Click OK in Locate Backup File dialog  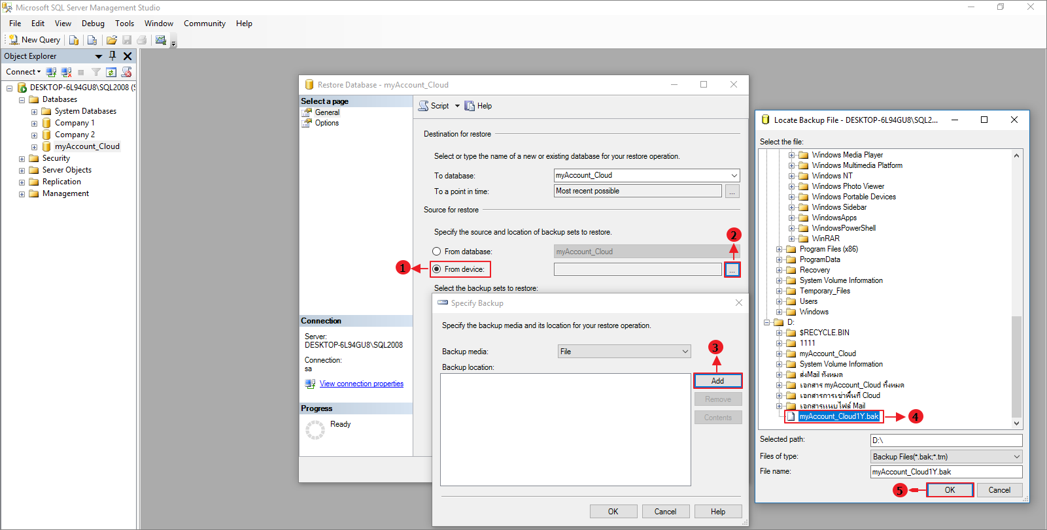(x=950, y=490)
